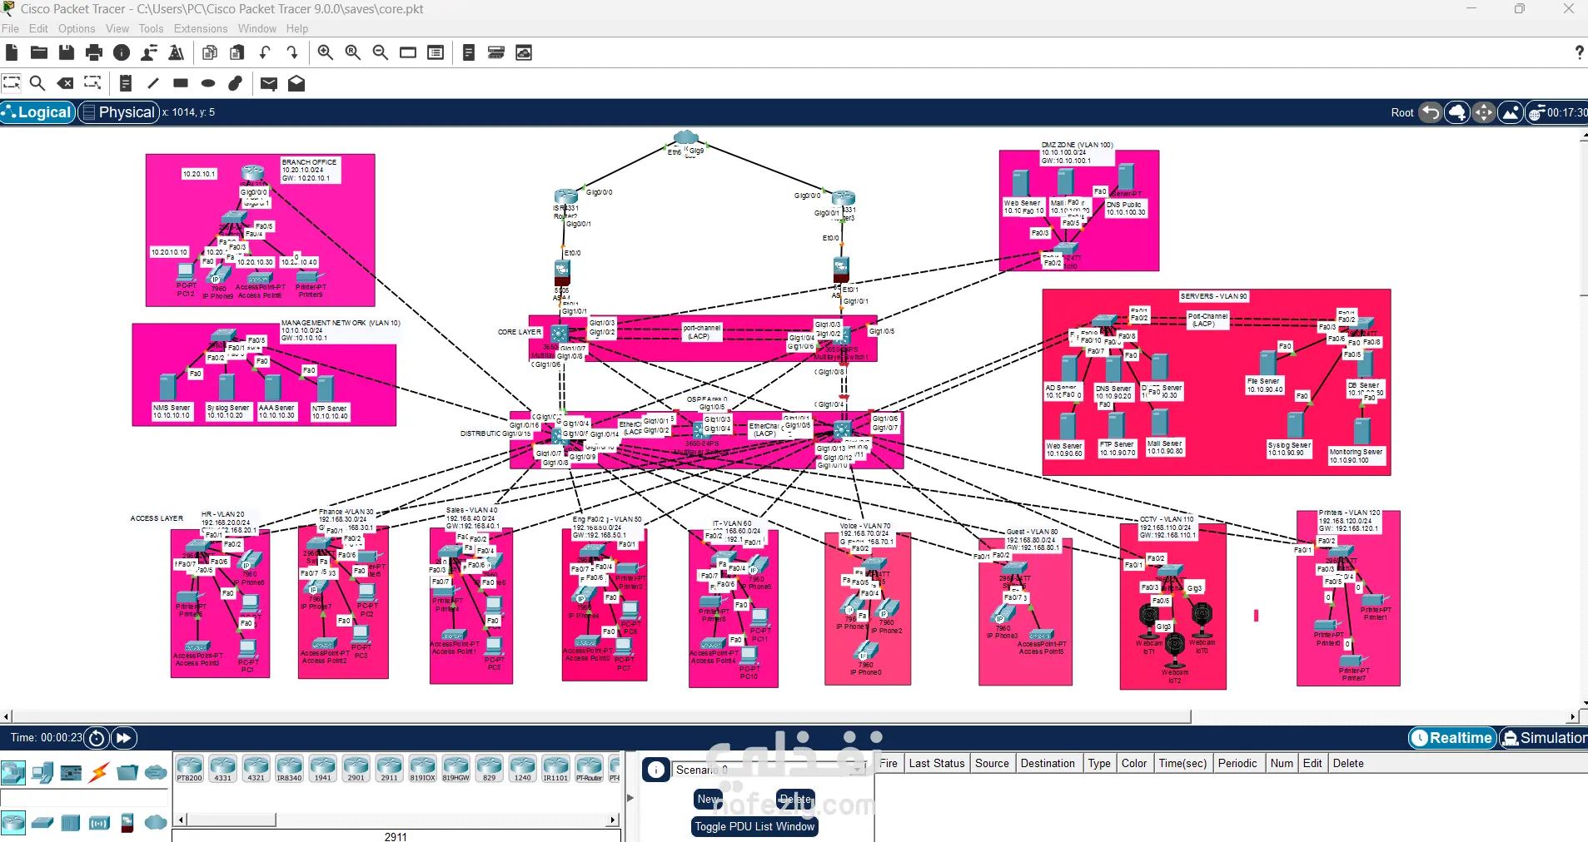The width and height of the screenshot is (1588, 842).
Task: Add a Simple PDU closed envelope
Action: click(x=269, y=83)
